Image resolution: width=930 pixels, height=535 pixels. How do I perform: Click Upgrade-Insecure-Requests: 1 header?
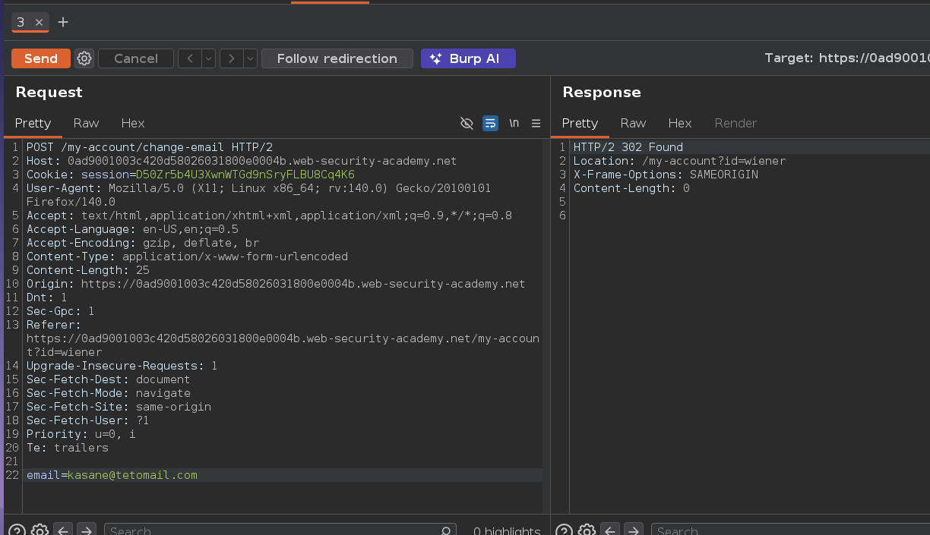[x=122, y=366]
